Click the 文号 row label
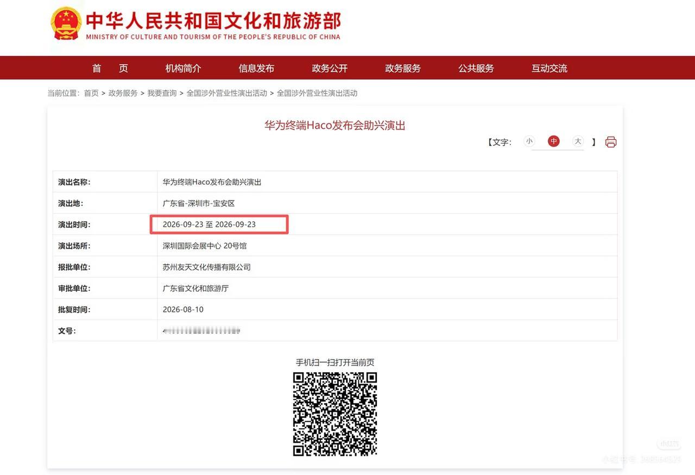Screen dimensions: 695x475 pyautogui.click(x=67, y=330)
